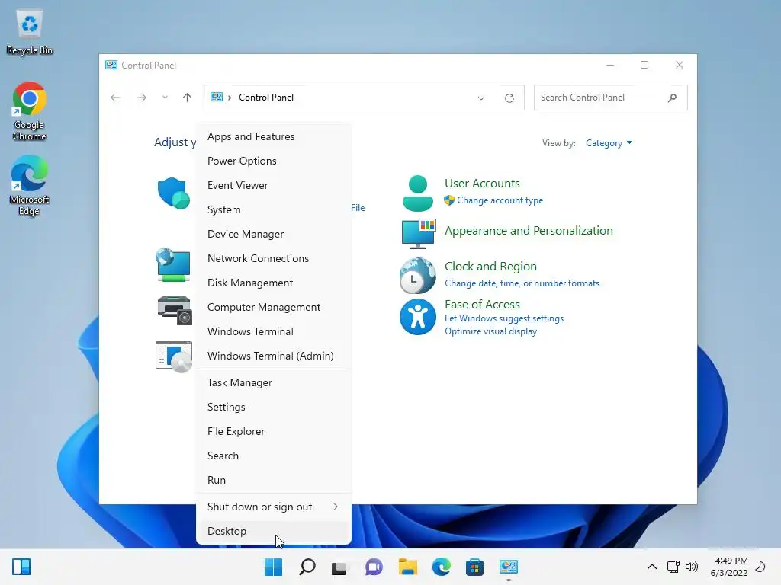The height and width of the screenshot is (585, 781).
Task: Open Appearance and Personalization link
Action: pyautogui.click(x=529, y=231)
